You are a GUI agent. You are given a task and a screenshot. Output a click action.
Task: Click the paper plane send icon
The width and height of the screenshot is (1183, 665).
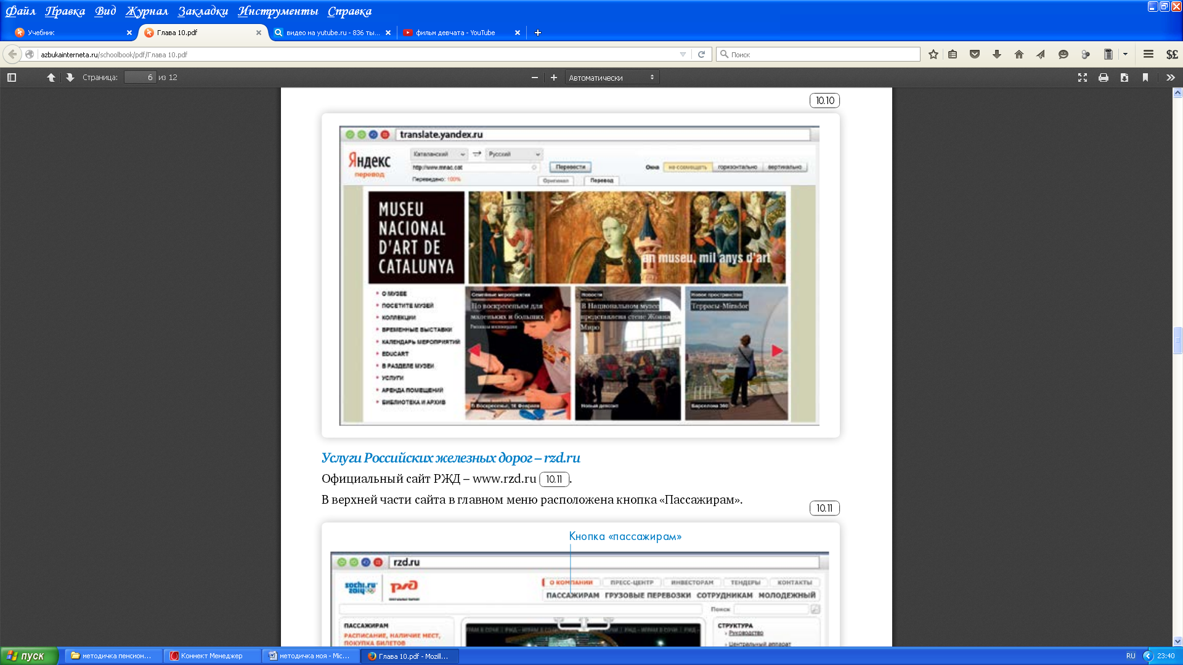pos(1041,54)
